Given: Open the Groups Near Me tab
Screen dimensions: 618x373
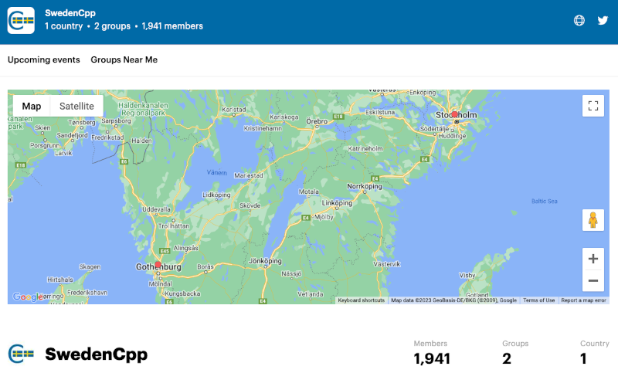Looking at the screenshot, I should (124, 59).
